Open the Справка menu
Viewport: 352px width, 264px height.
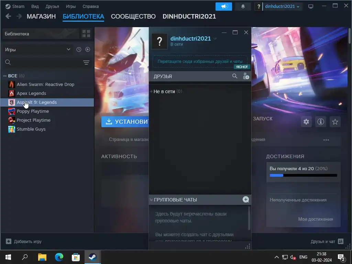[90, 6]
